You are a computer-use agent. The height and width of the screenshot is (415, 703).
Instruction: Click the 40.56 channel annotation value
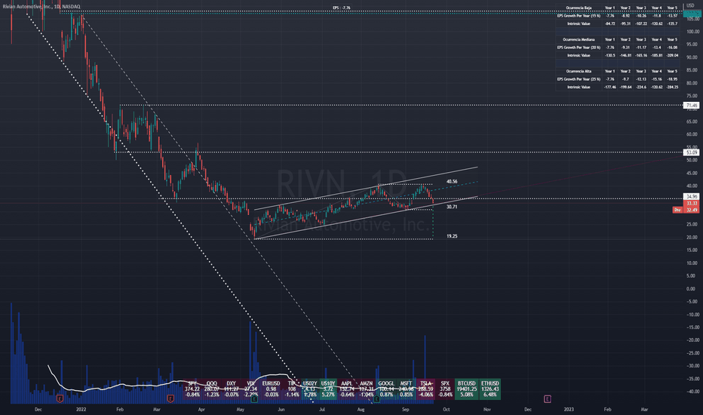pyautogui.click(x=452, y=182)
